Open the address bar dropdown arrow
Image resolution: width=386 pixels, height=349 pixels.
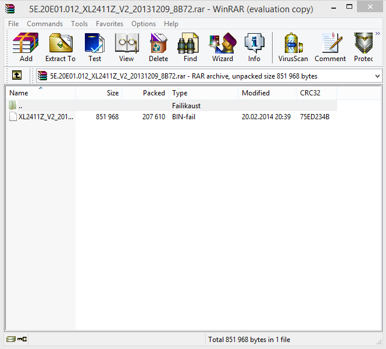[377, 76]
